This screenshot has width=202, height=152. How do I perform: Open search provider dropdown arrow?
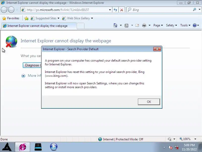click(199, 10)
